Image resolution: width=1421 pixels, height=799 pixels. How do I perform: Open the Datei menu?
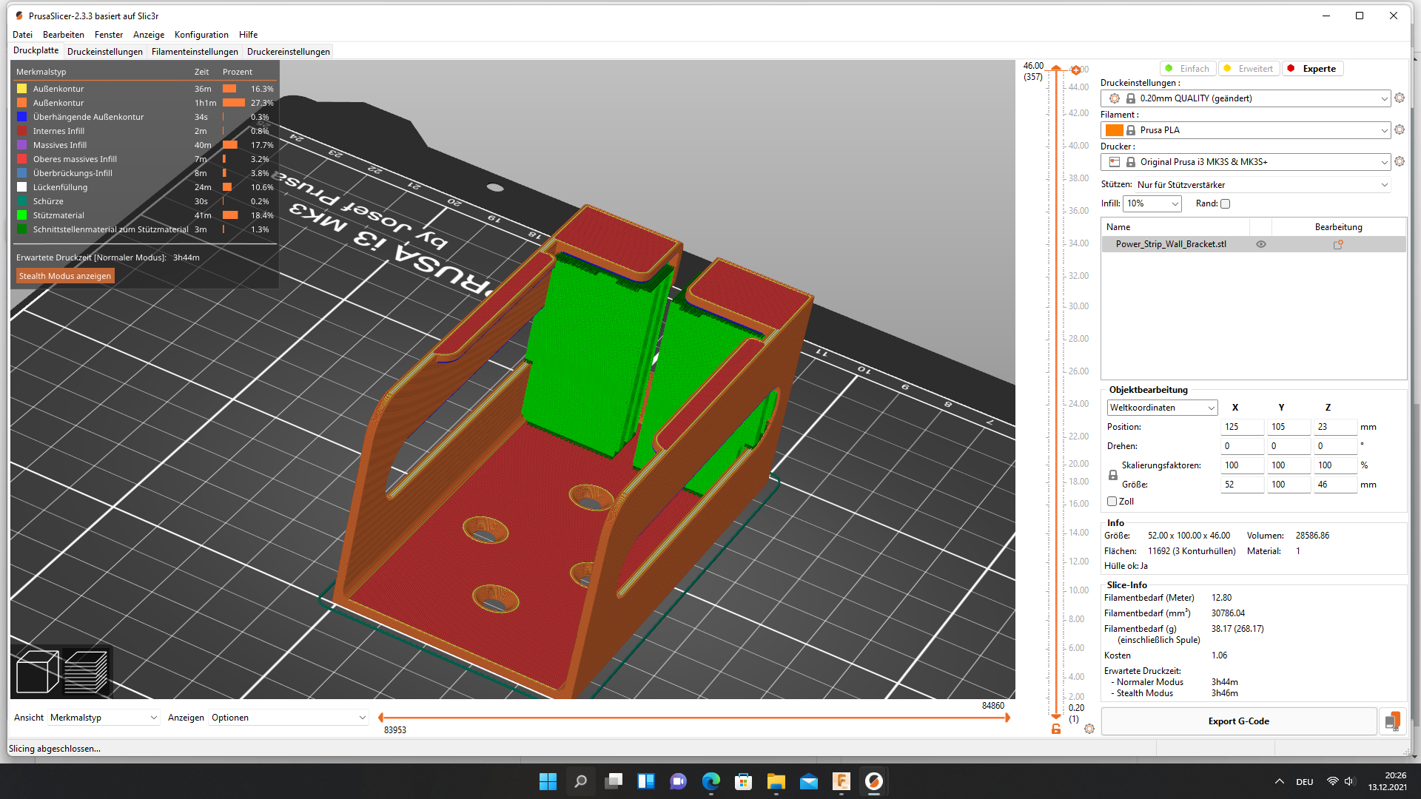pos(22,35)
